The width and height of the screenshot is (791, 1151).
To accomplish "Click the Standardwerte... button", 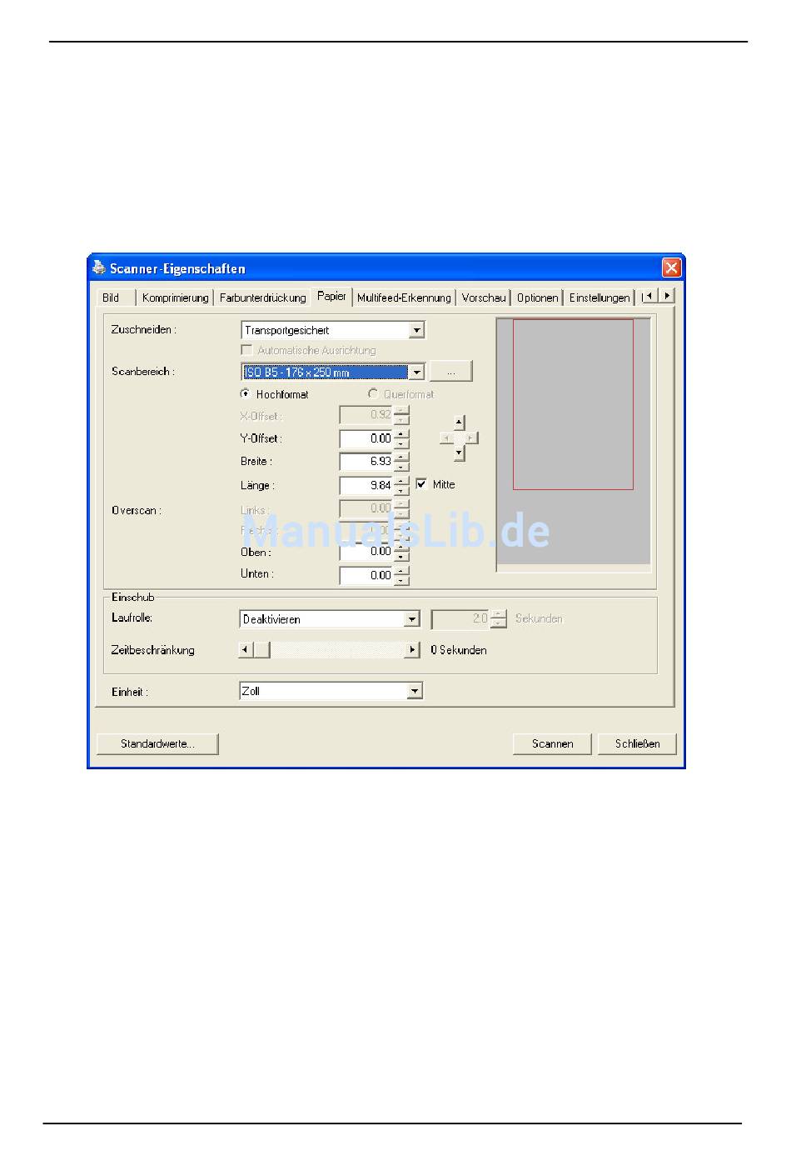I will pyautogui.click(x=157, y=743).
